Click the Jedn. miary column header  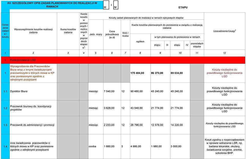coord(96,35)
